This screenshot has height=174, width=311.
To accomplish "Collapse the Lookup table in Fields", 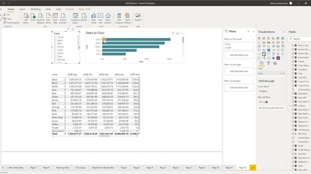I will click(x=290, y=105).
